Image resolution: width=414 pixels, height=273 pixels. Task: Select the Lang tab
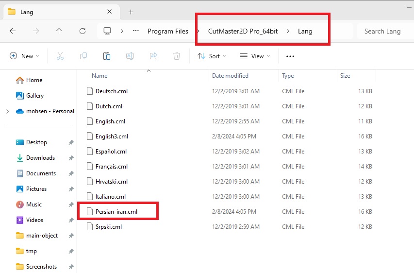(x=61, y=12)
